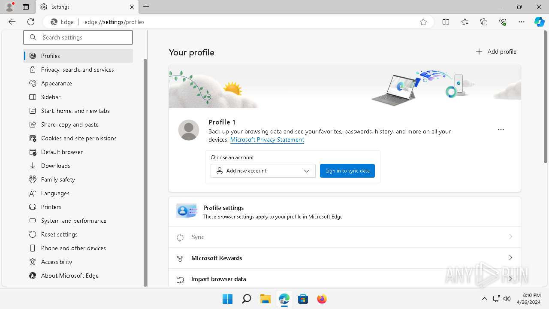Open Share, copy and paste settings
The width and height of the screenshot is (549, 309).
[x=78, y=124]
